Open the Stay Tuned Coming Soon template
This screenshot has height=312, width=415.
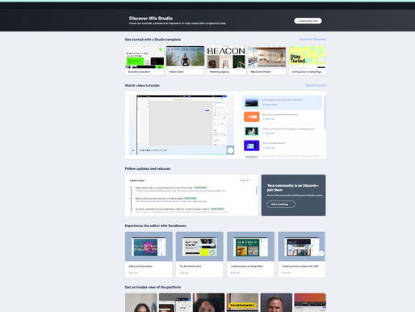(307, 61)
